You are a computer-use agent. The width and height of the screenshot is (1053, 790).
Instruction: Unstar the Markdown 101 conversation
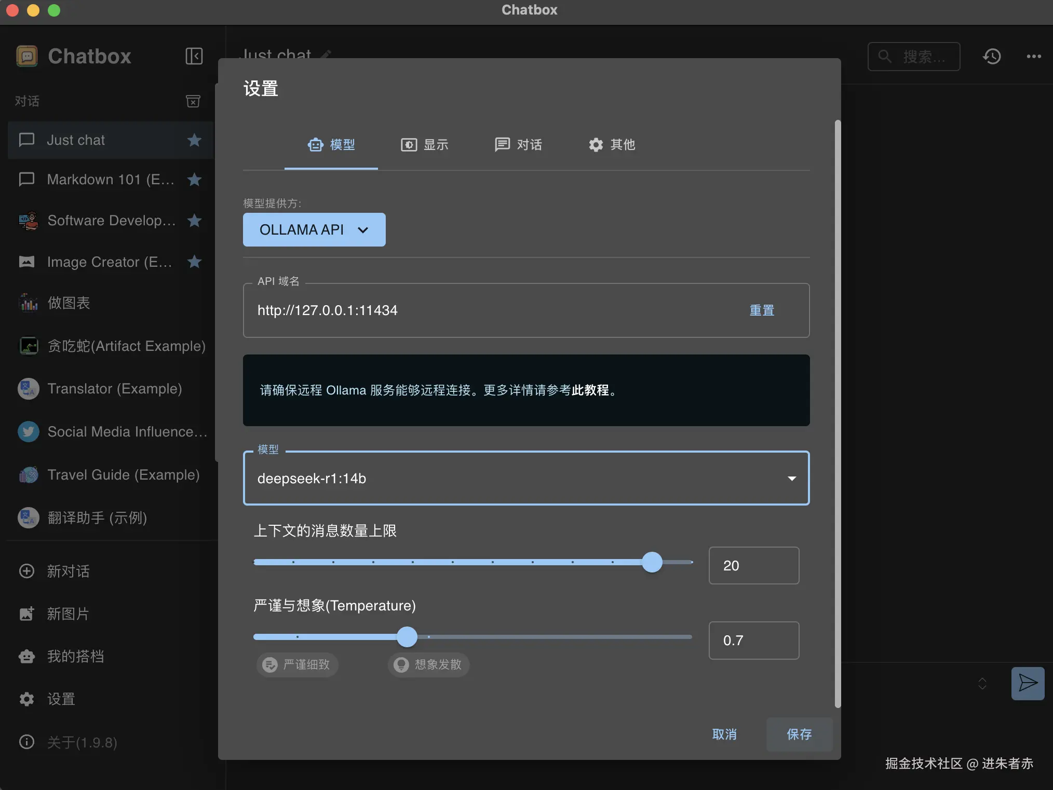[x=194, y=180]
